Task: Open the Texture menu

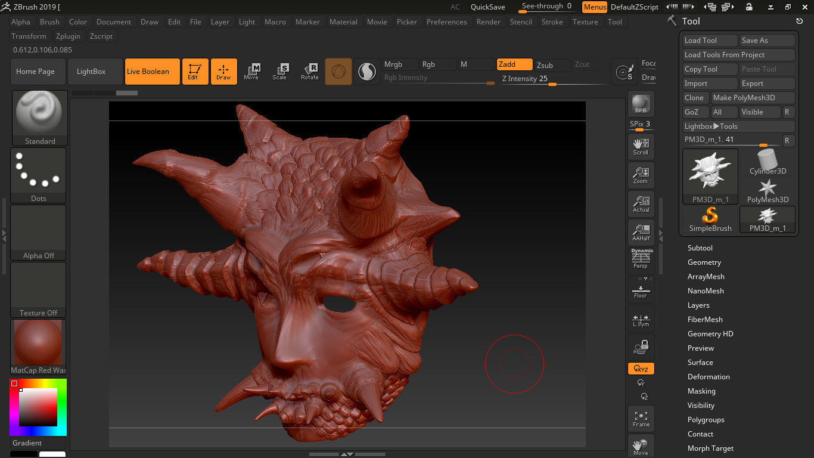Action: [585, 22]
